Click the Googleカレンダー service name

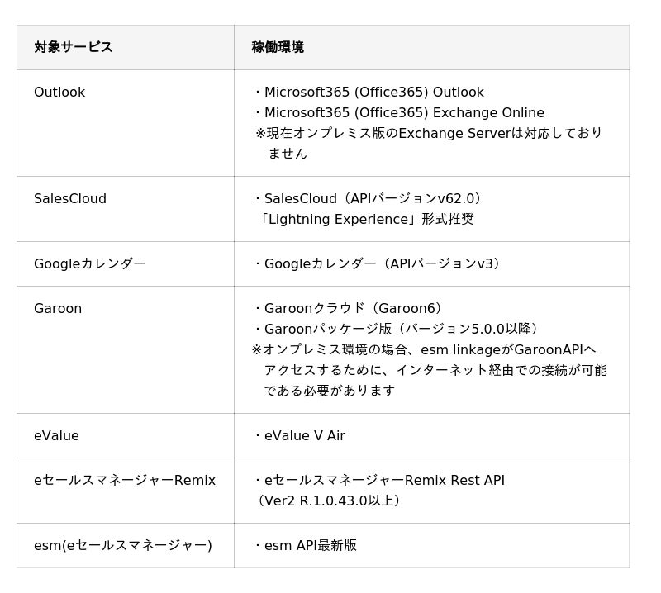pos(90,264)
